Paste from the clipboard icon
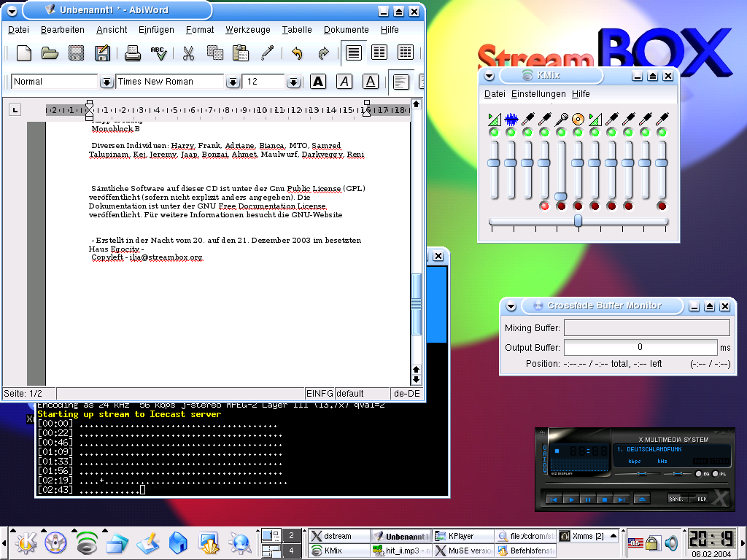747x560 pixels. coord(241,52)
